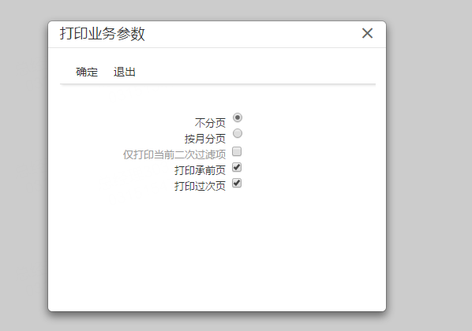Select the 不分页 radio button
The width and height of the screenshot is (472, 331).
click(x=238, y=117)
